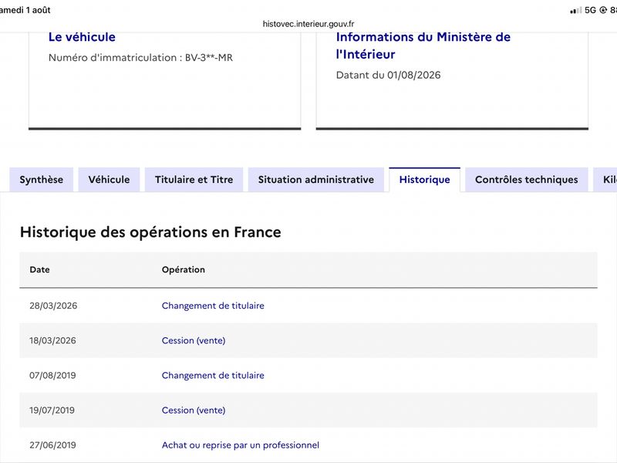The height and width of the screenshot is (463, 617).
Task: Click Changement de titulaire dated 07/08/2019
Action: [x=213, y=375]
